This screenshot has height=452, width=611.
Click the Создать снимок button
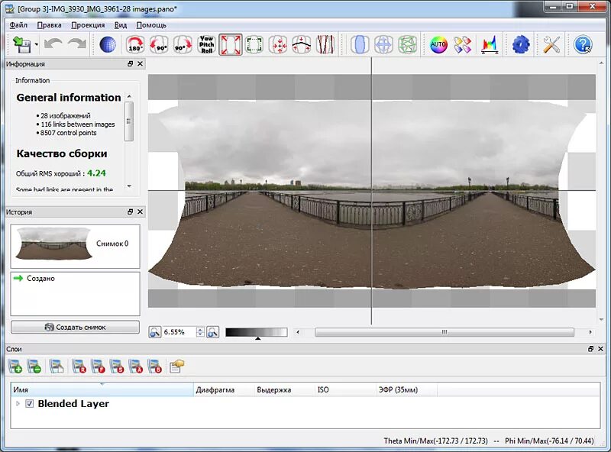click(x=75, y=328)
